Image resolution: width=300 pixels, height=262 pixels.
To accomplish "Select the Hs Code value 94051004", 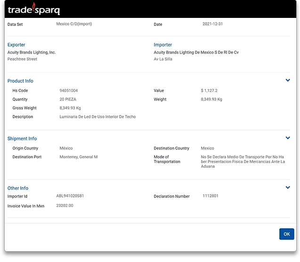I will pos(69,90).
